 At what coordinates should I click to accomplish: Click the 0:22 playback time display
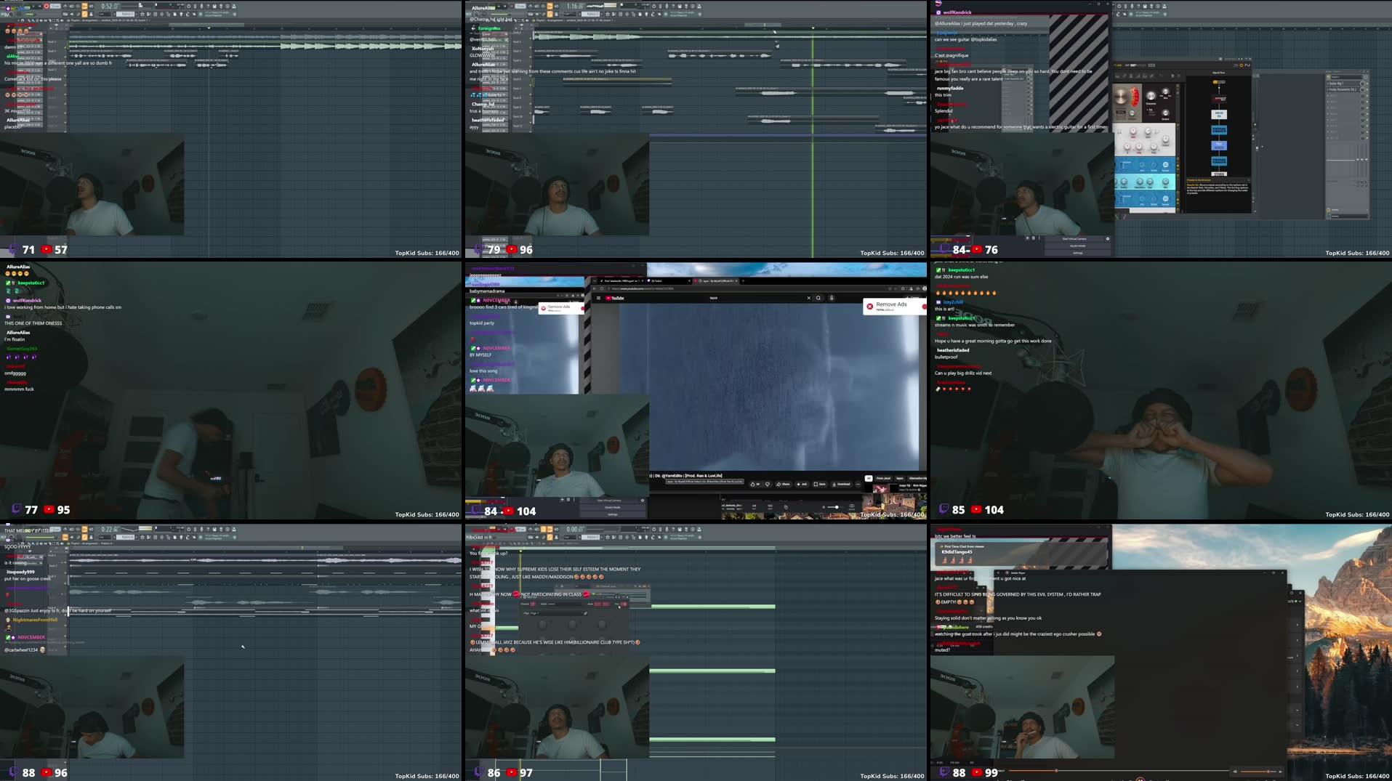click(x=110, y=529)
